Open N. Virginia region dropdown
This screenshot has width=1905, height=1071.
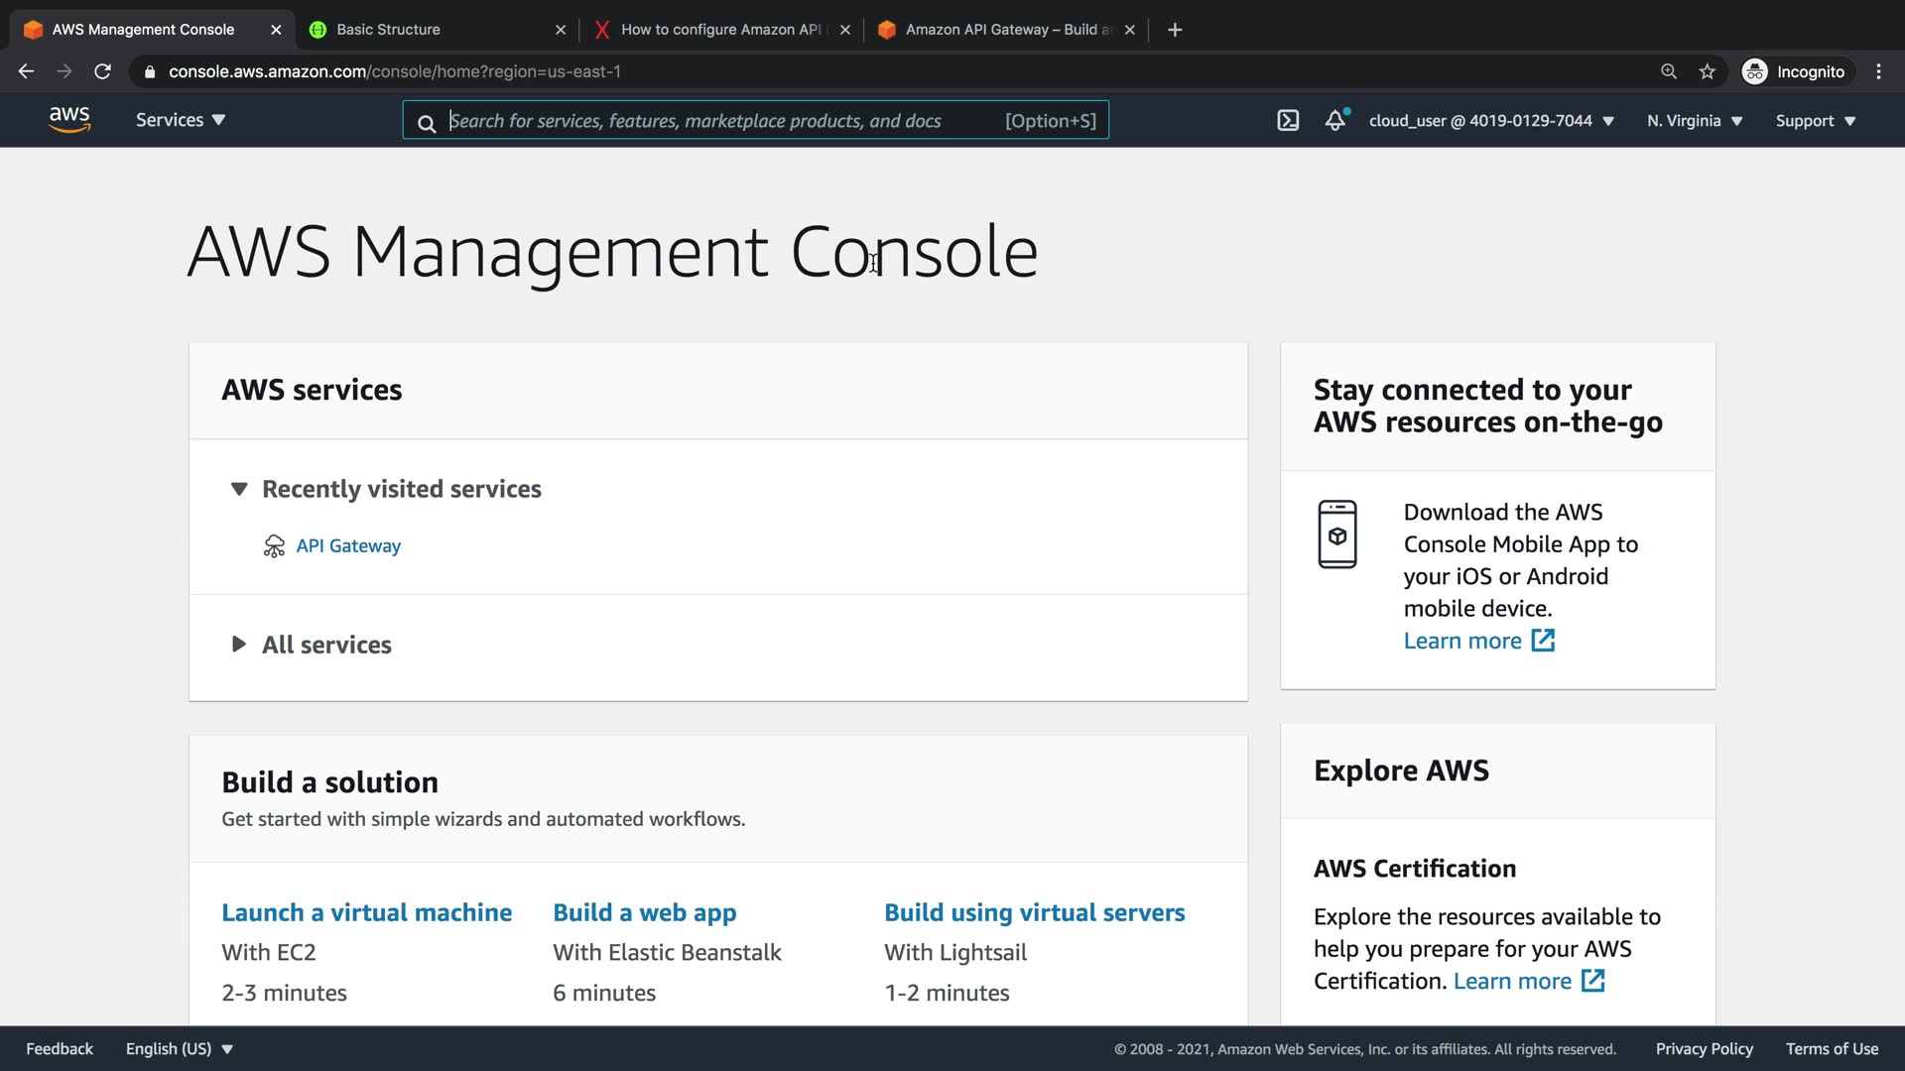1694,121
